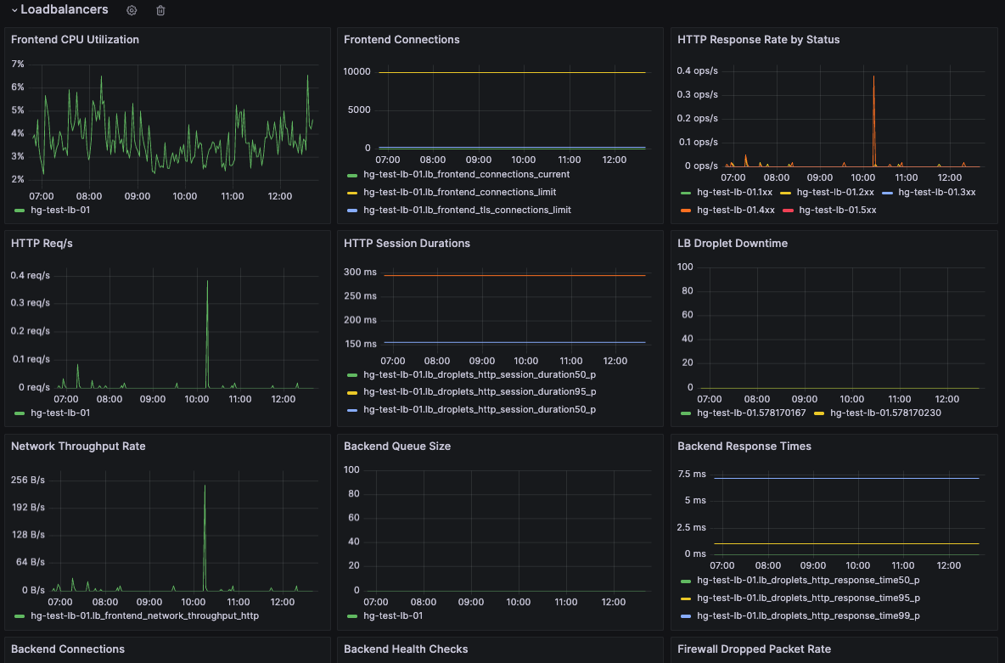Open HTTP Response Rate by Status title
Screen dimensions: 1005x663
click(x=758, y=40)
